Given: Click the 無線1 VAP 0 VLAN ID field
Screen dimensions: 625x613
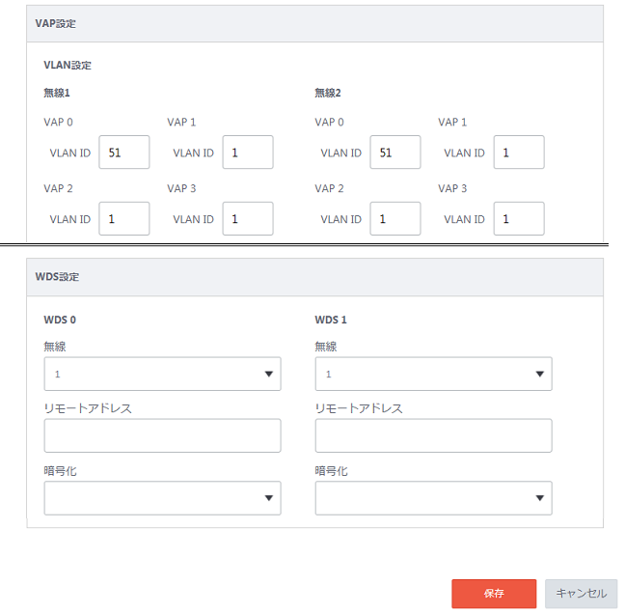Looking at the screenshot, I should [124, 152].
